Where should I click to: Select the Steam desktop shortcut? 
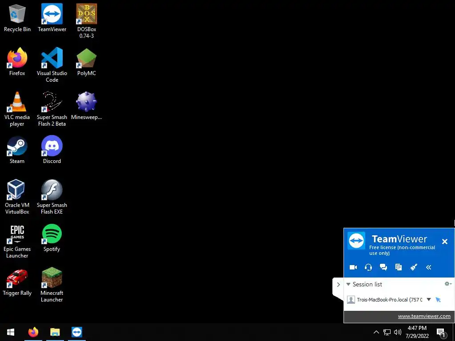17,150
